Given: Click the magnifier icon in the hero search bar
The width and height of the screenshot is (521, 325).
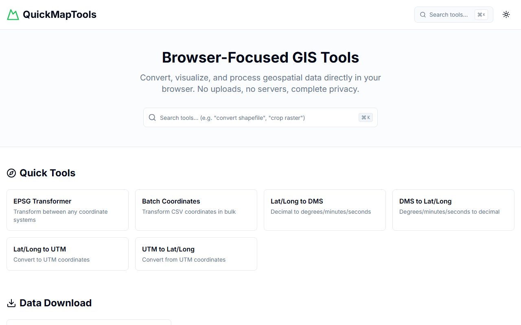Looking at the screenshot, I should click(x=152, y=117).
